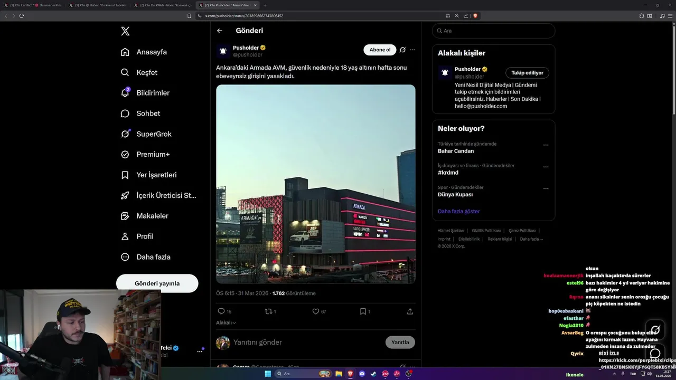Open a new browser tab with plus

[265, 5]
